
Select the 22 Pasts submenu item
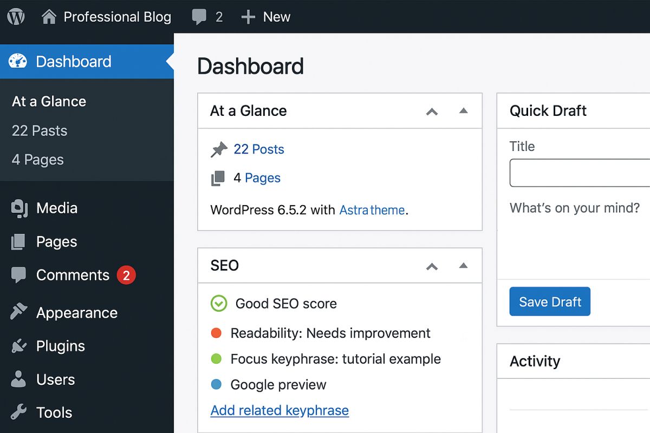[40, 130]
